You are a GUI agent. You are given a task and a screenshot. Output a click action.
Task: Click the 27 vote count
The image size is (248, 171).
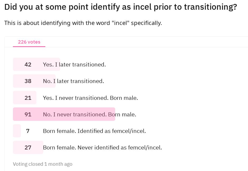coord(28,148)
